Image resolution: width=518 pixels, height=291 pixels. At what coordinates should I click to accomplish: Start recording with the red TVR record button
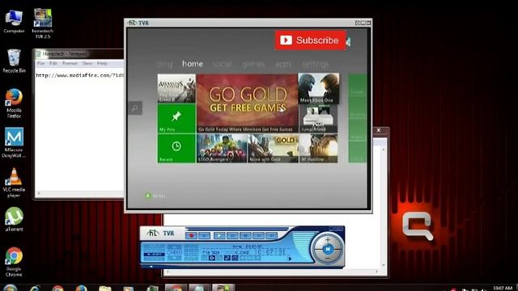pos(191,235)
